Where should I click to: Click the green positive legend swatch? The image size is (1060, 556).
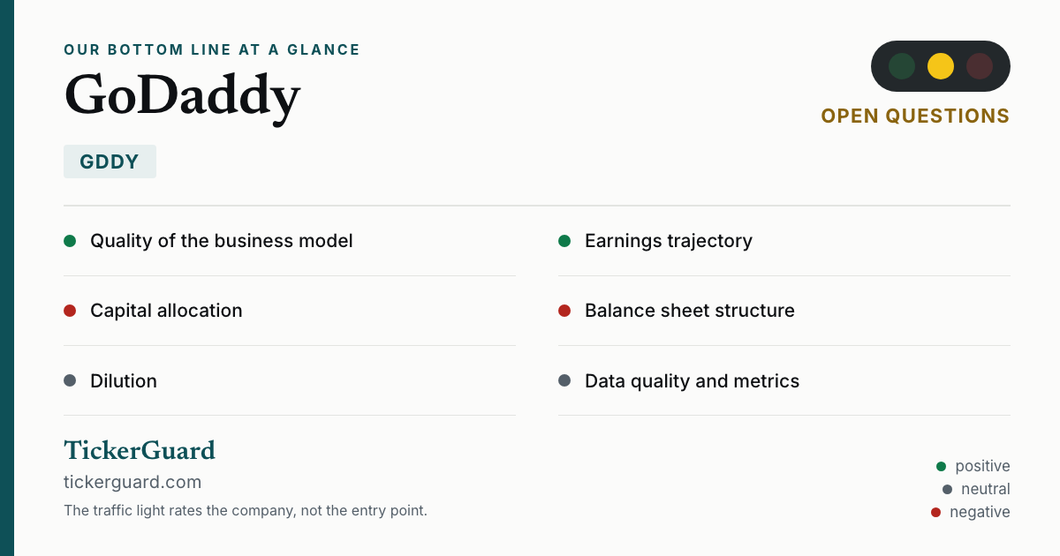(941, 466)
